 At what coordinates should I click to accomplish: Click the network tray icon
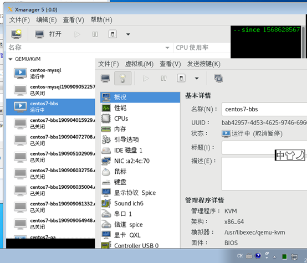[294, 256]
